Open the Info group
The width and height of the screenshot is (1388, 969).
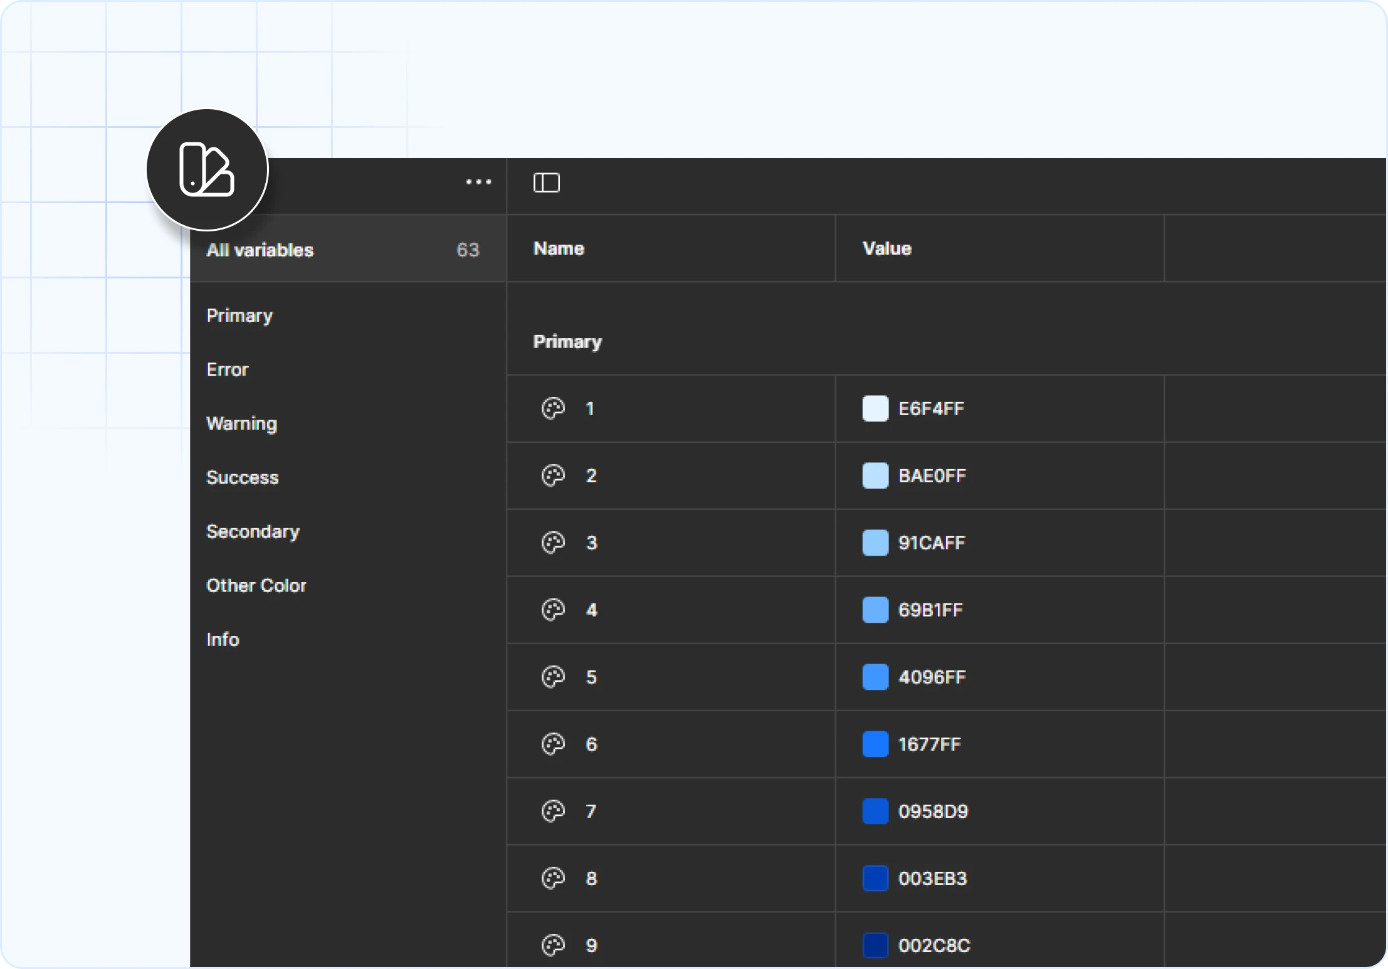223,639
